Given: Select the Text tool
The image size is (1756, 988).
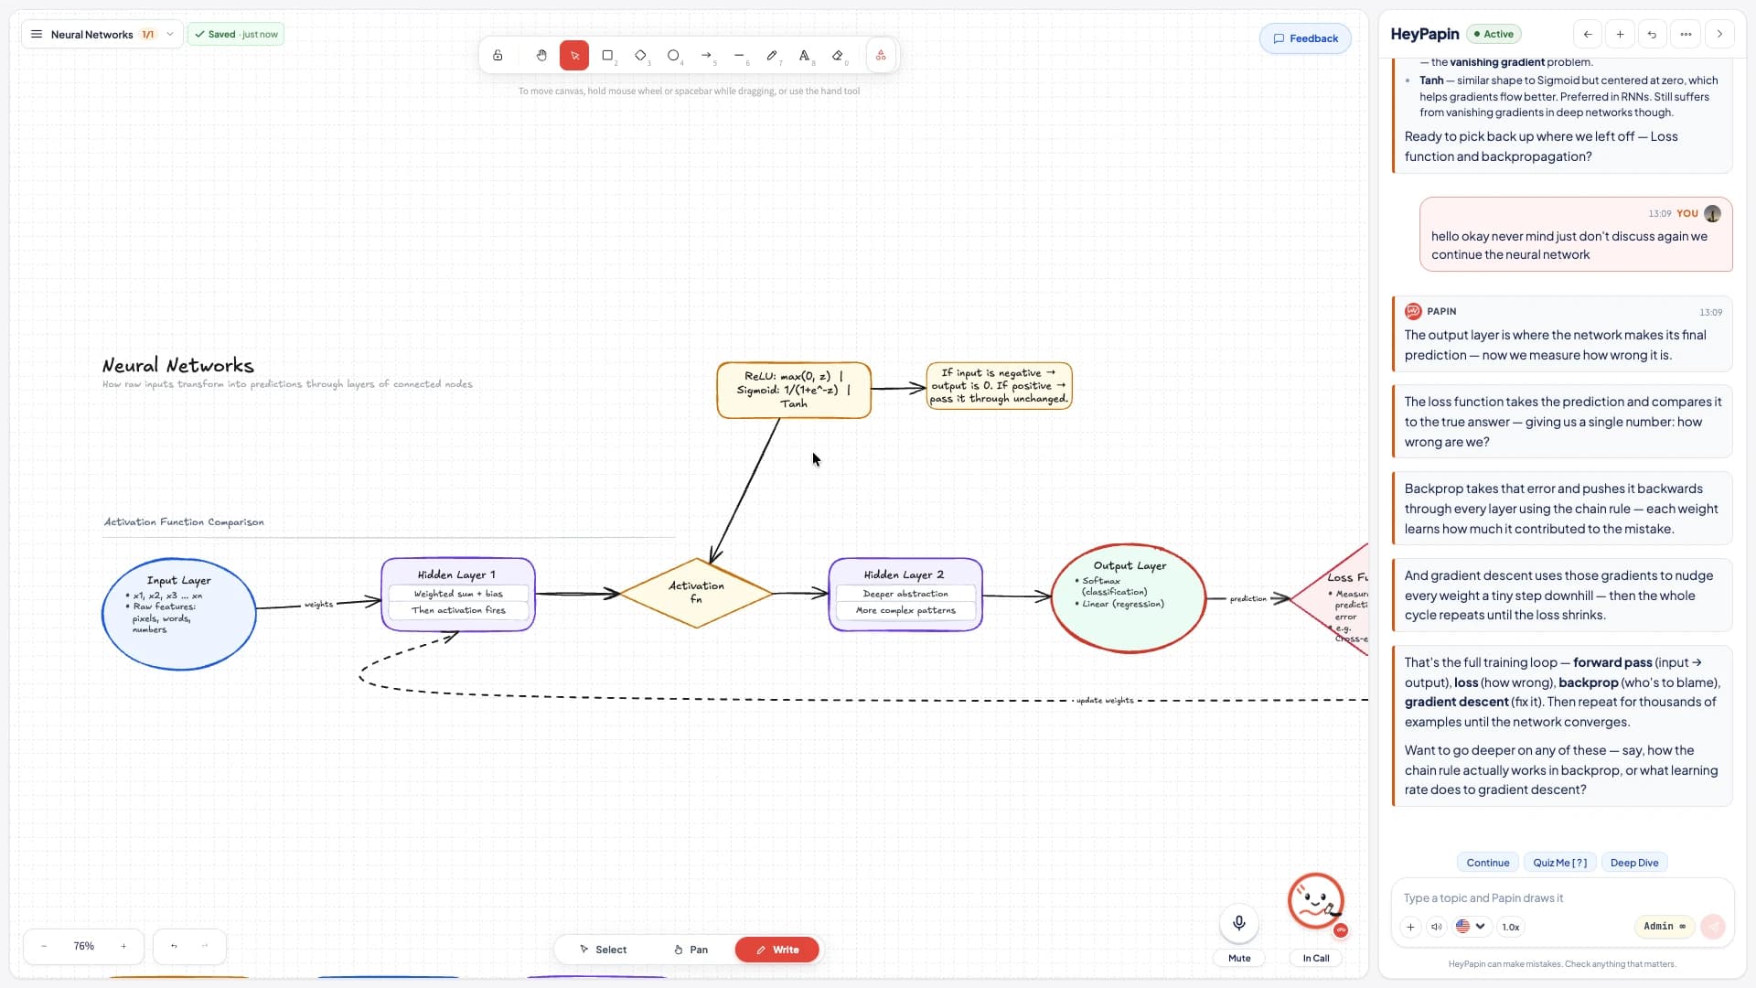Looking at the screenshot, I should 805,56.
